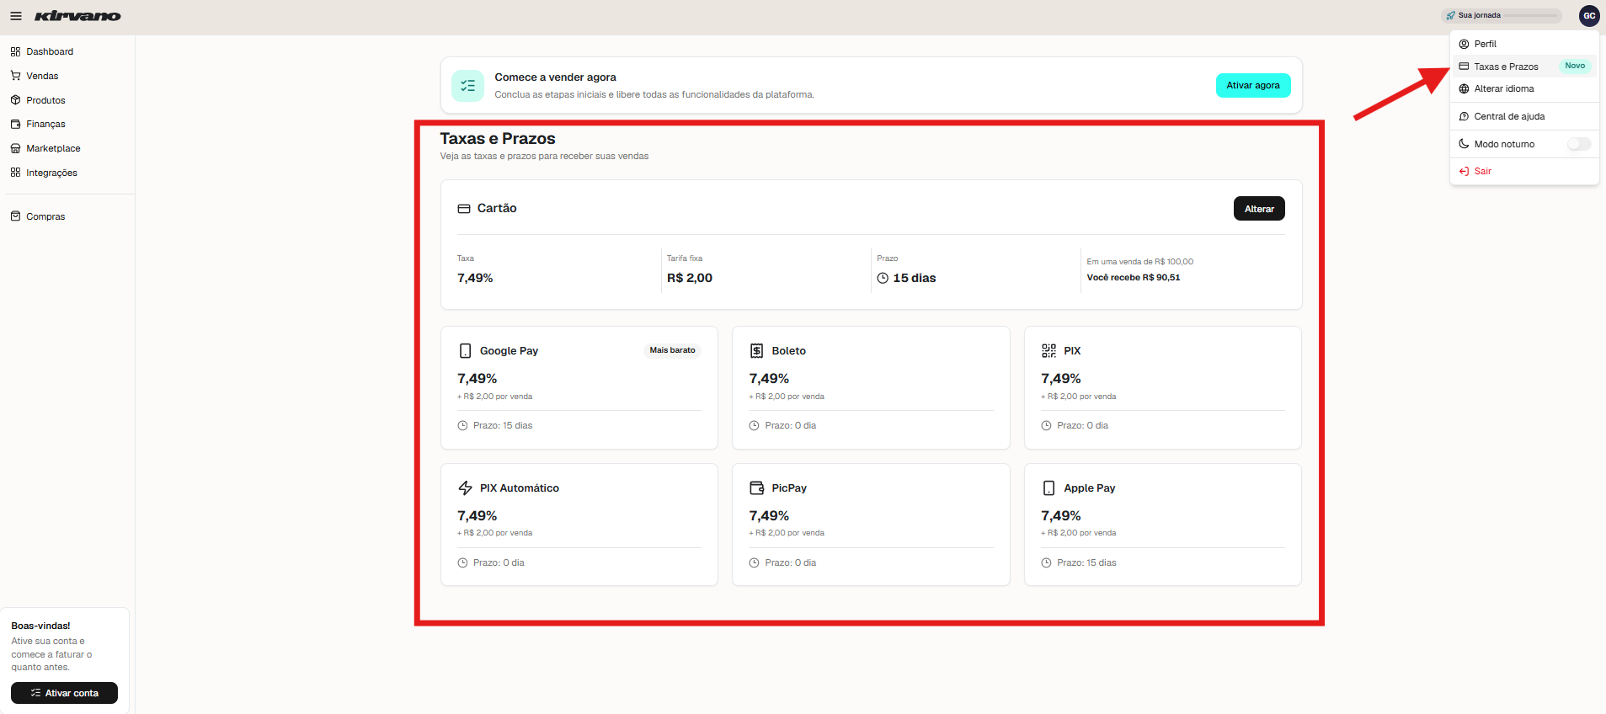Click the Comece a vender agora title
Screen dimensions: 1606x714
(x=555, y=77)
